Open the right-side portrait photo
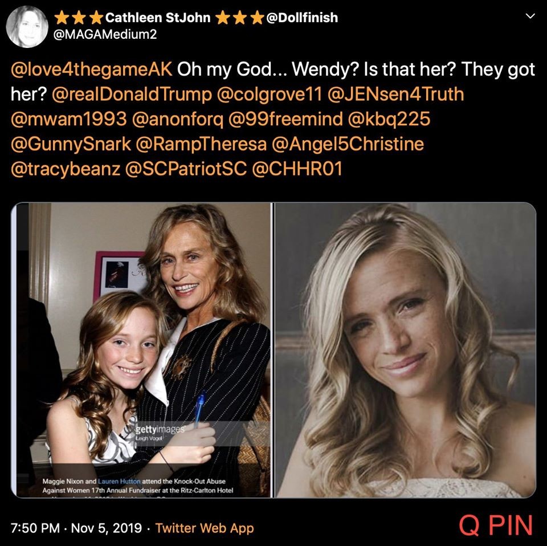 pyautogui.click(x=406, y=350)
